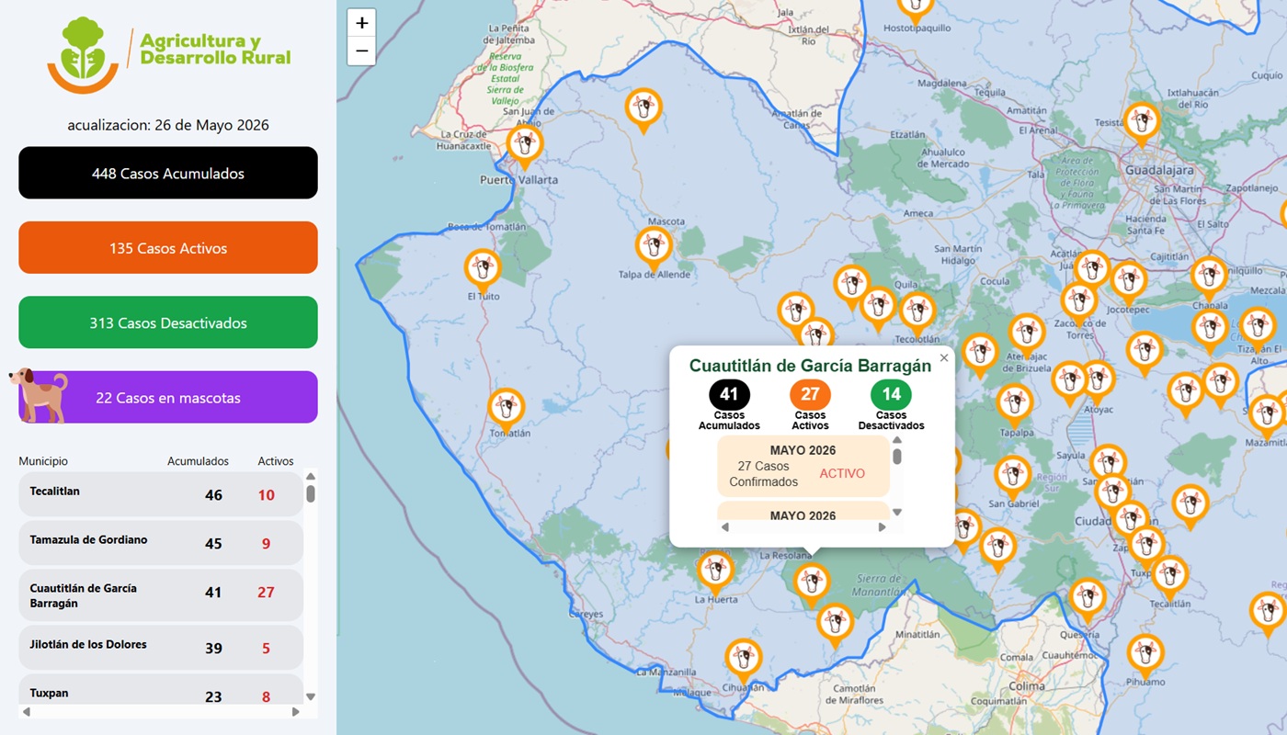Filter by 135 Casos Activos

(168, 248)
